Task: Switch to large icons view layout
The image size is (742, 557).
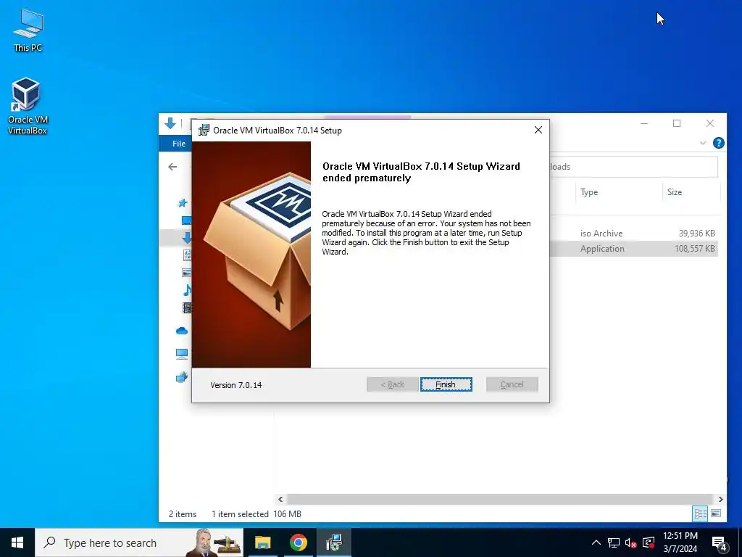Action: point(716,513)
